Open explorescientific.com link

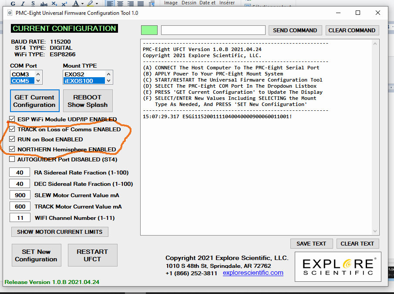coord(253,273)
